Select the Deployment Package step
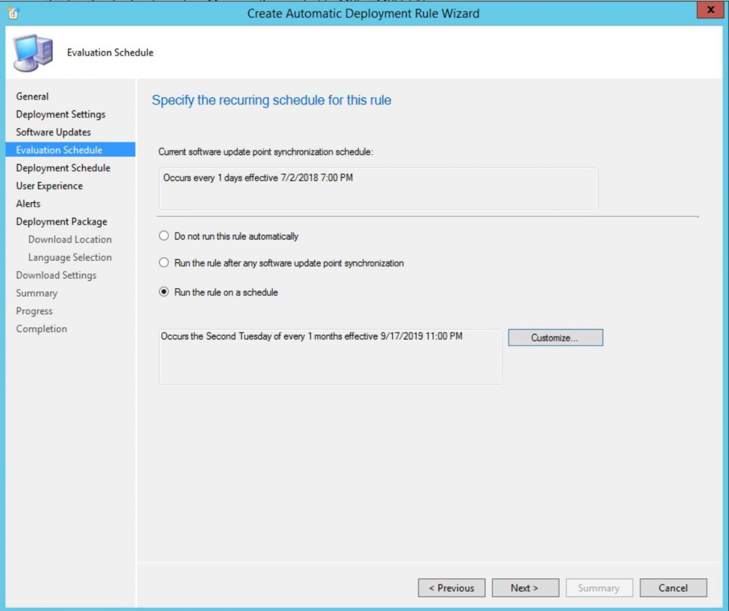The width and height of the screenshot is (729, 611). pos(61,221)
